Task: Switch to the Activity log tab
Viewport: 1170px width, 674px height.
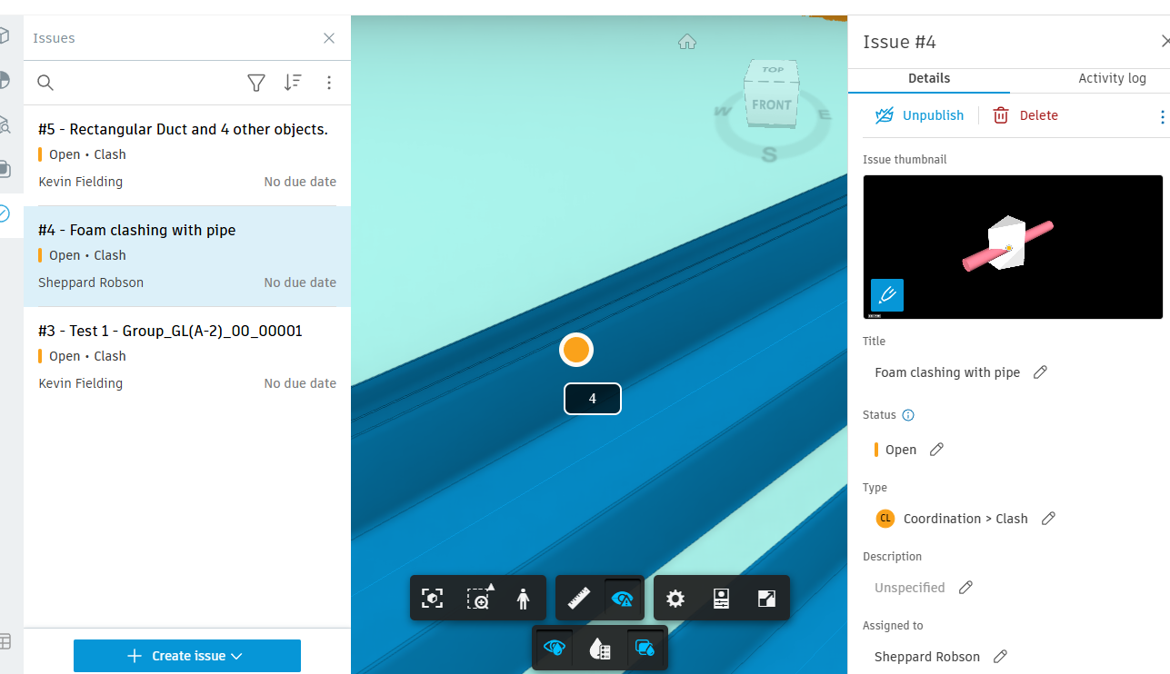Action: tap(1112, 79)
